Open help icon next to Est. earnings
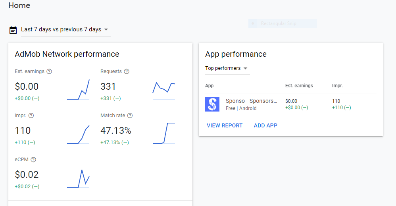Screen dimensions: 396x206 point(49,71)
